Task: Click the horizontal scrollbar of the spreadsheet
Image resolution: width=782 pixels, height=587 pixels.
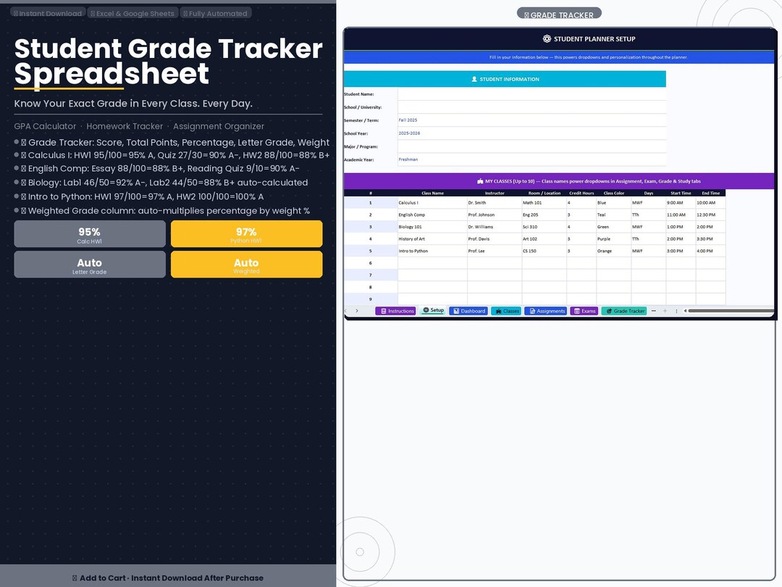Action: [x=731, y=311]
